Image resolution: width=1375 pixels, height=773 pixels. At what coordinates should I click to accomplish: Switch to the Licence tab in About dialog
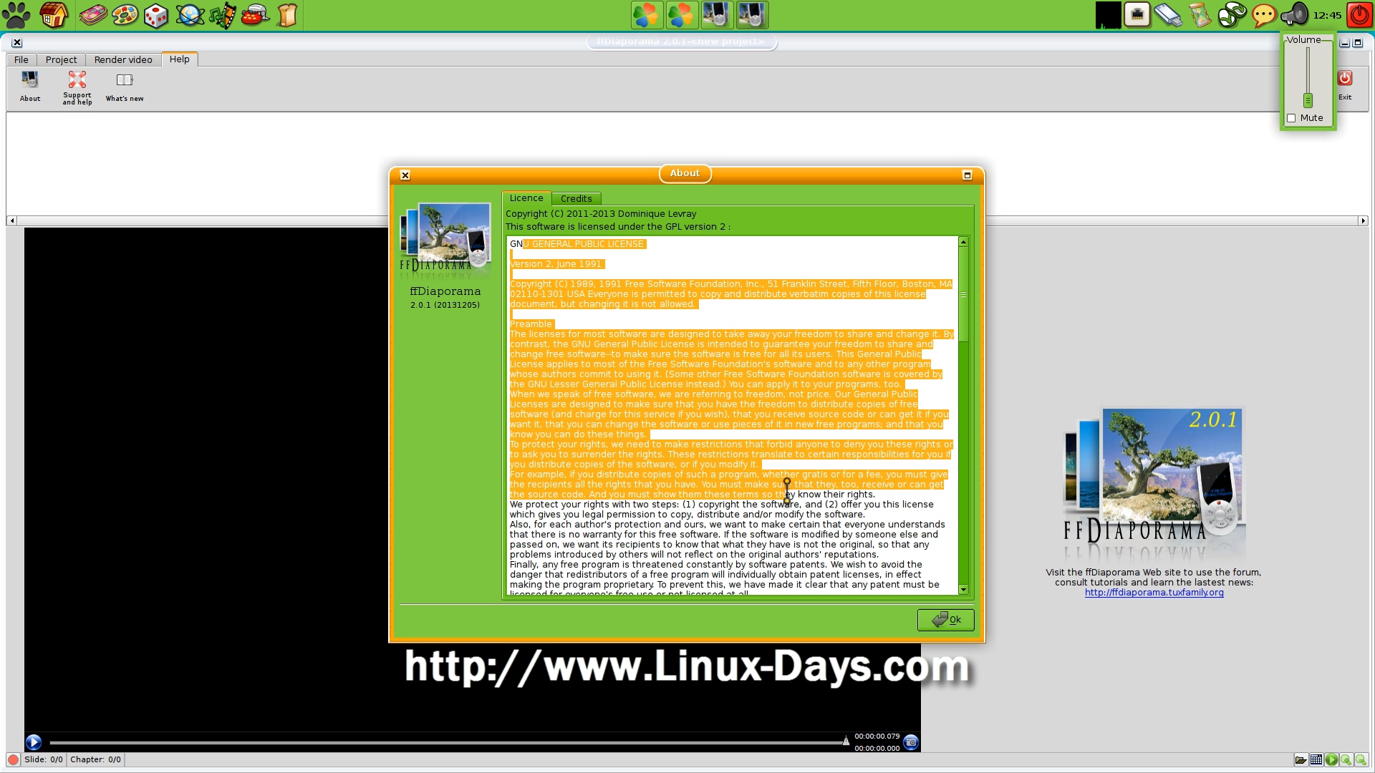point(526,198)
